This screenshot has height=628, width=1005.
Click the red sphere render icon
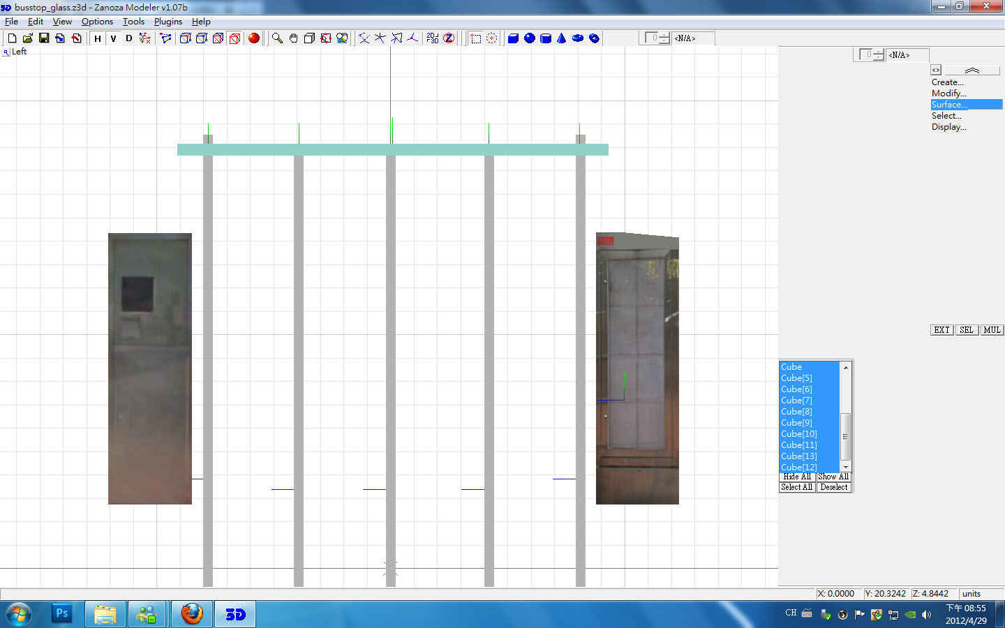point(254,38)
